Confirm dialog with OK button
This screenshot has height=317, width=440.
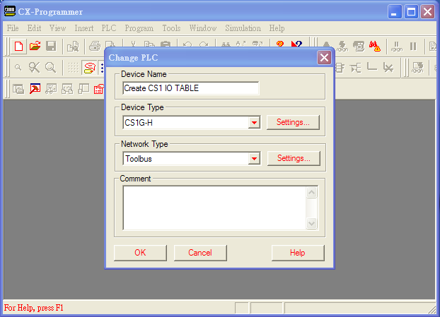tap(140, 253)
